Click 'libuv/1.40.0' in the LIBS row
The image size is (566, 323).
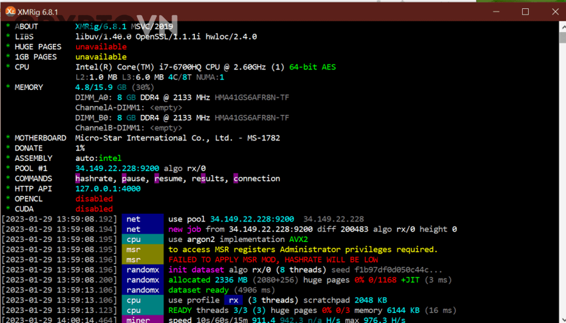pos(103,36)
